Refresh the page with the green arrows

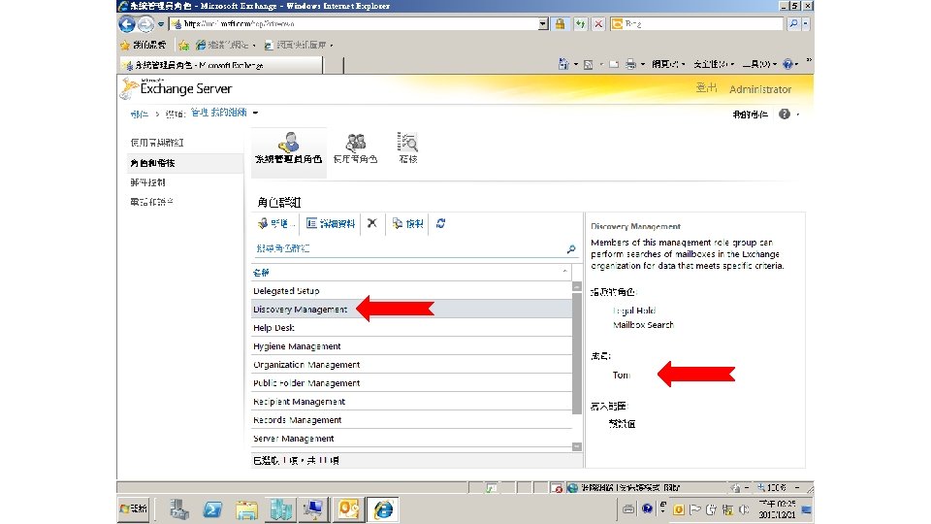[580, 23]
